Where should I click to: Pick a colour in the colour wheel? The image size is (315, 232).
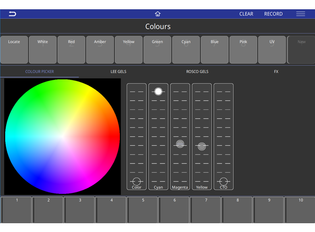click(x=62, y=137)
